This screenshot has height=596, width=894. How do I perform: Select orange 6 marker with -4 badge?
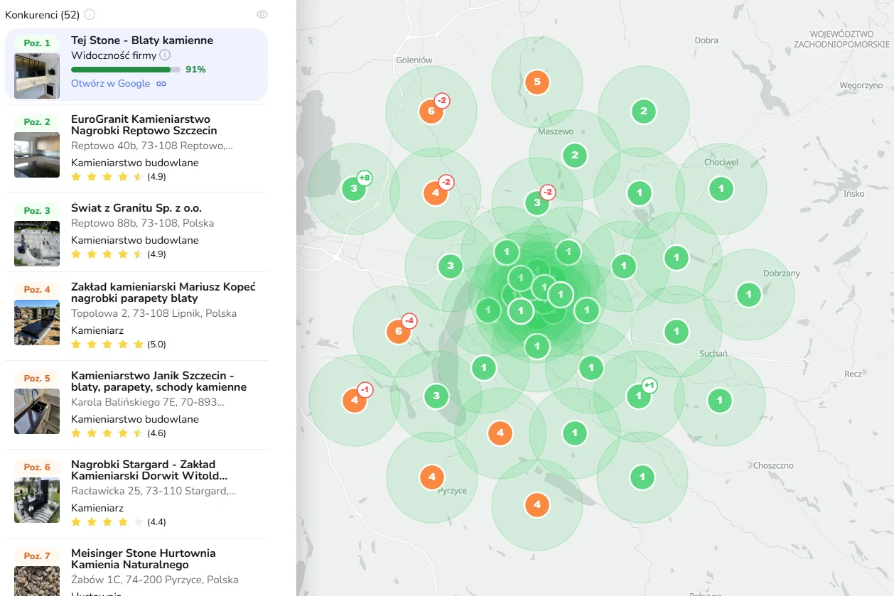point(398,331)
